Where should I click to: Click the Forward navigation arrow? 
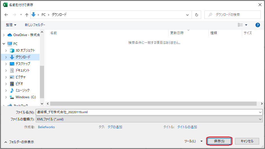[x=15, y=15]
